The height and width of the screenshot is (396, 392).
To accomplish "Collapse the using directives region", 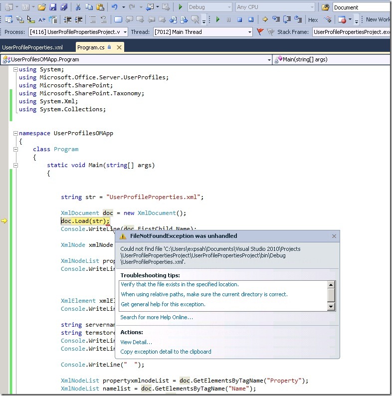I will 15,69.
